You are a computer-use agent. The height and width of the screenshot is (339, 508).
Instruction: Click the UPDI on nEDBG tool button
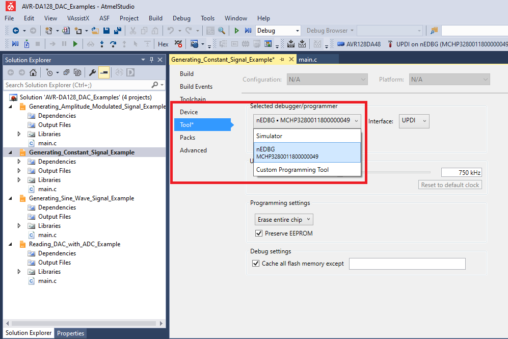click(x=447, y=44)
